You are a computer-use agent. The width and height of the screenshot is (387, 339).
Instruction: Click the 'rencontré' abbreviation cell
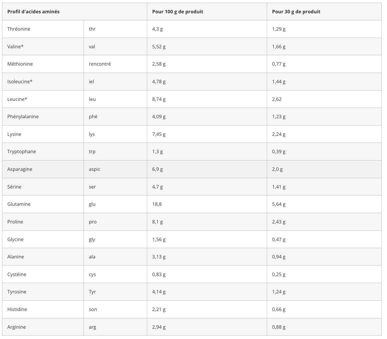click(x=100, y=64)
